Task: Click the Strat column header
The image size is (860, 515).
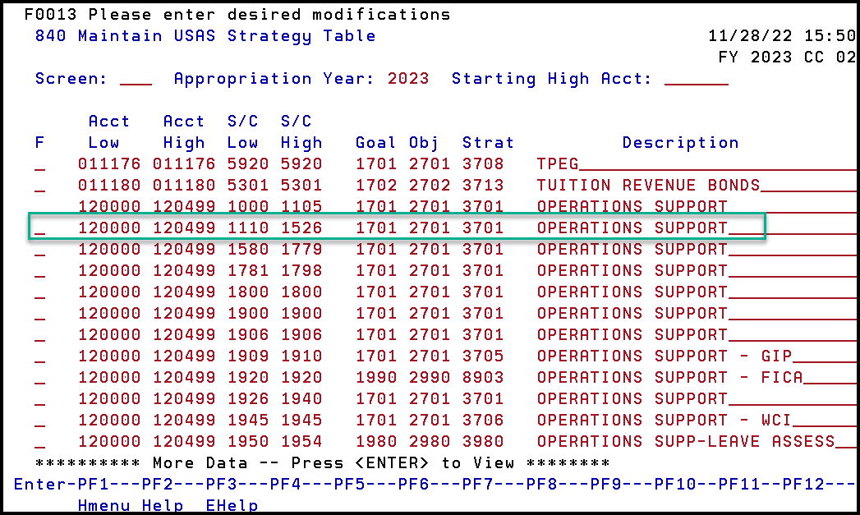Action: pos(488,142)
